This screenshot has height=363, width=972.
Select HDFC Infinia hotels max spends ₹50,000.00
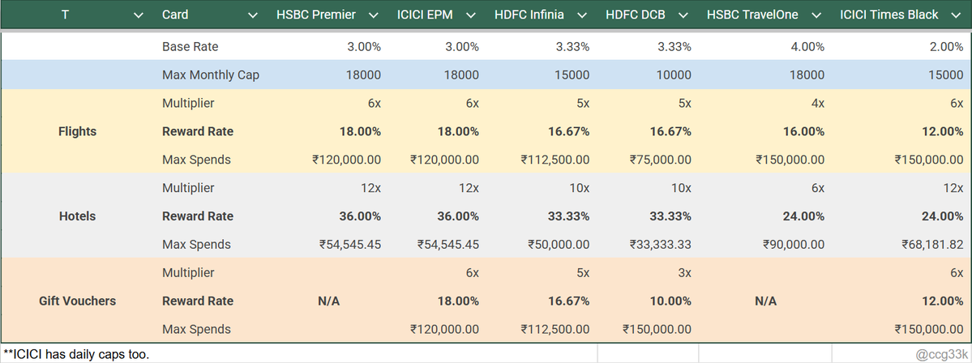559,244
